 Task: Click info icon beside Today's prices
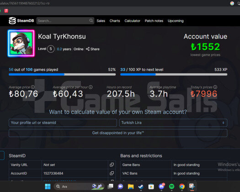point(215,87)
